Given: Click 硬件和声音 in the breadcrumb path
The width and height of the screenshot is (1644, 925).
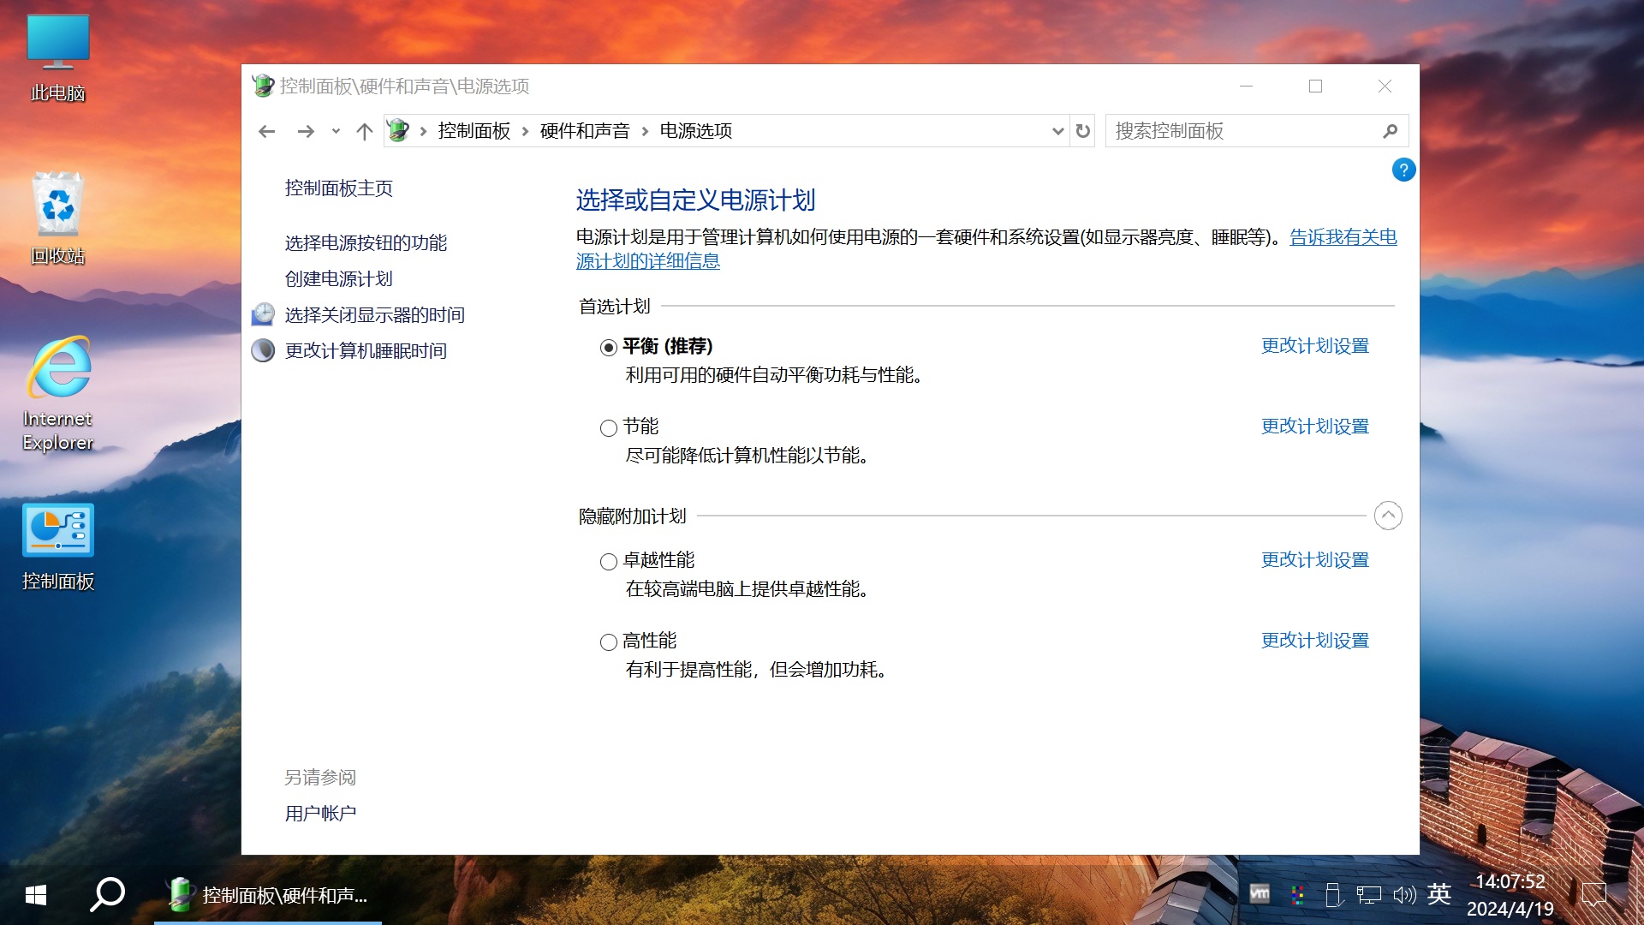Looking at the screenshot, I should (584, 131).
